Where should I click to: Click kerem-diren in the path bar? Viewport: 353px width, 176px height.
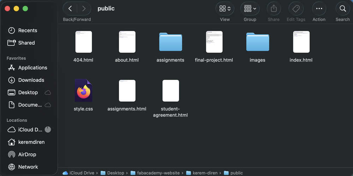(x=202, y=173)
